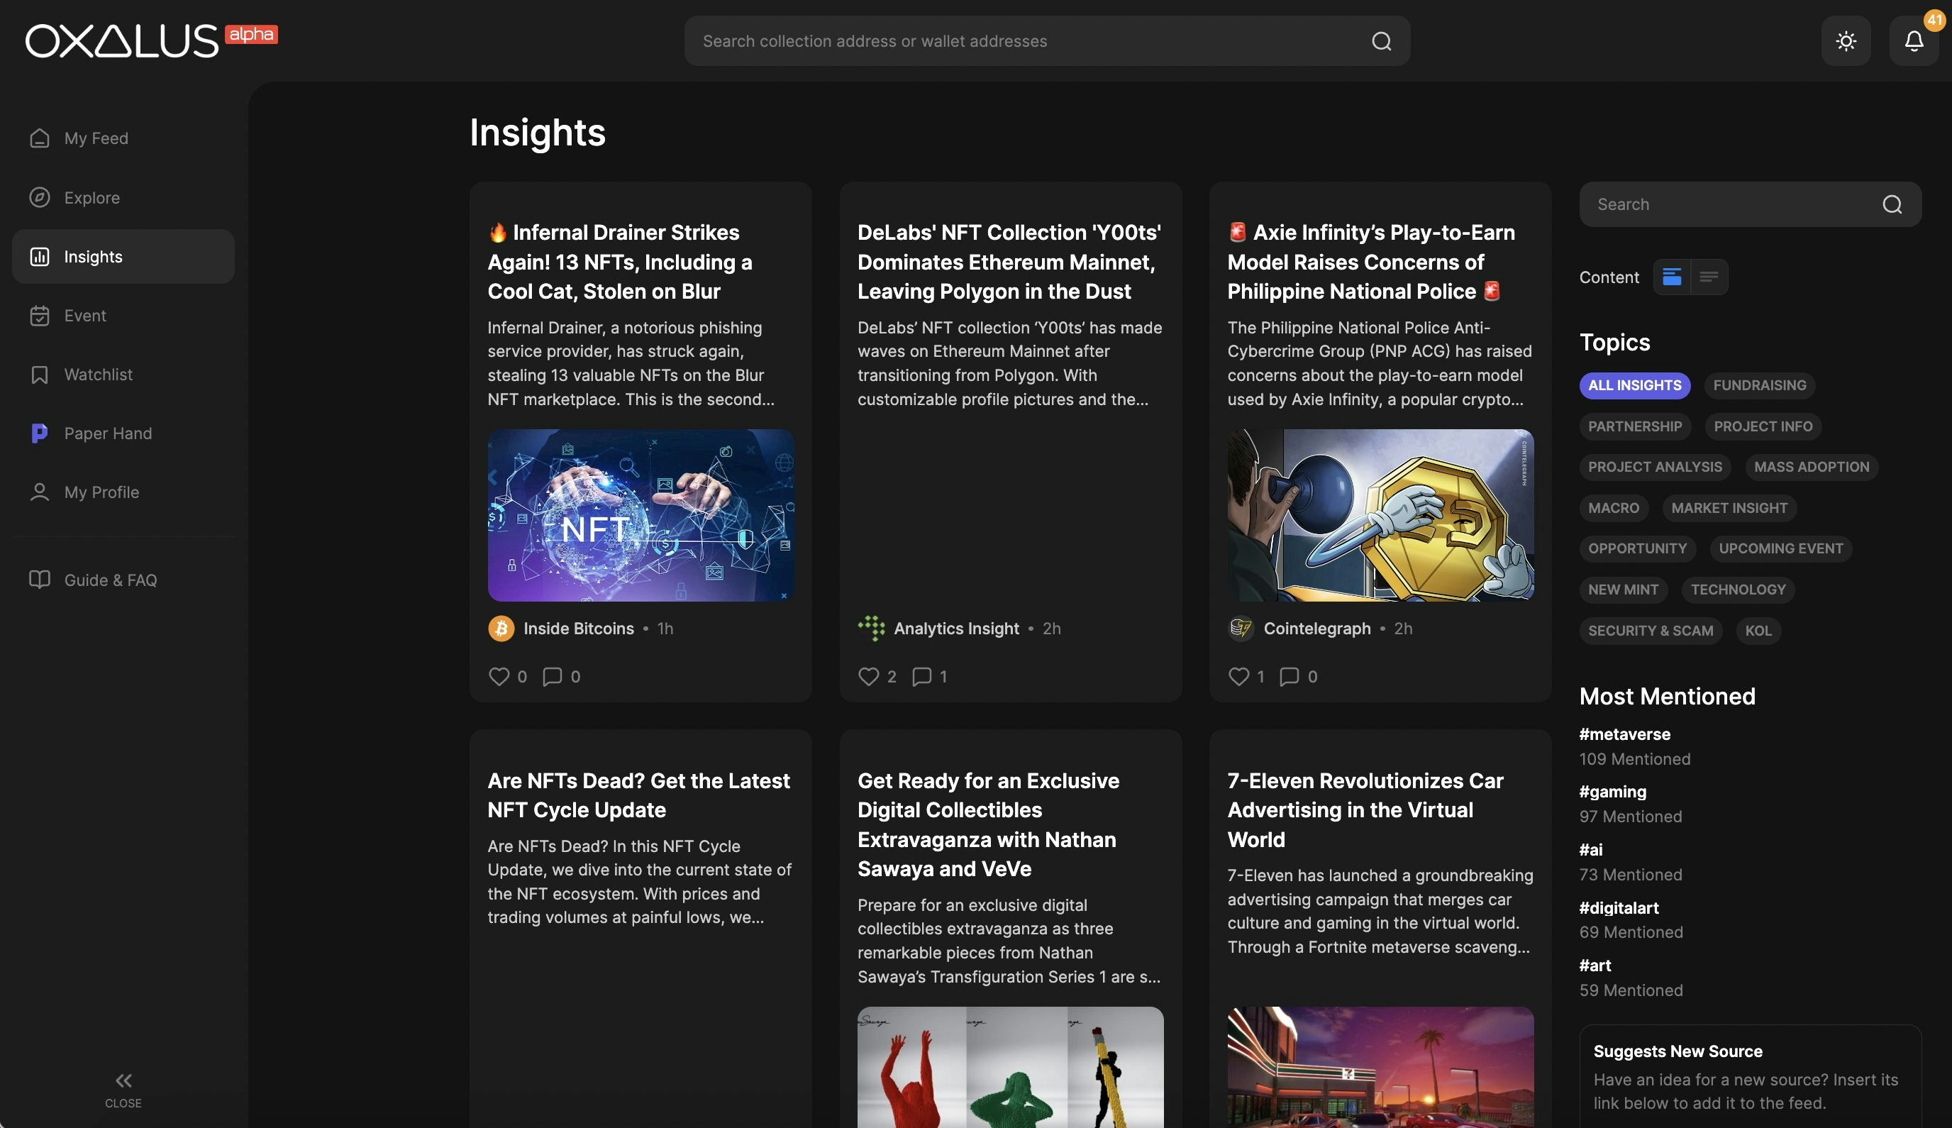Click the Suggests New Source heading

tap(1677, 1051)
